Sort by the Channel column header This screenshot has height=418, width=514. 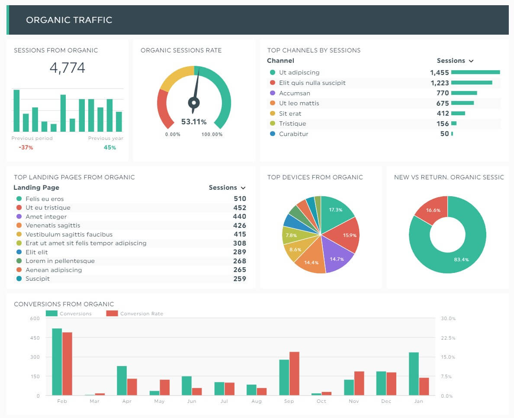tap(281, 61)
